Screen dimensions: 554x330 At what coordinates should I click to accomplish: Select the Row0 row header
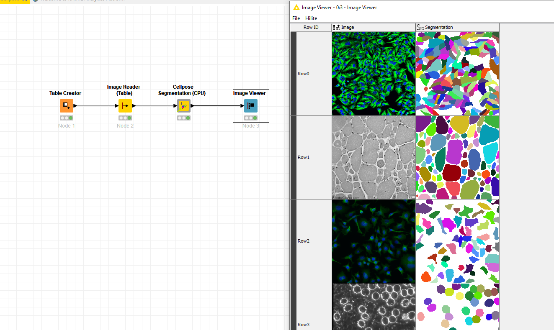(311, 74)
